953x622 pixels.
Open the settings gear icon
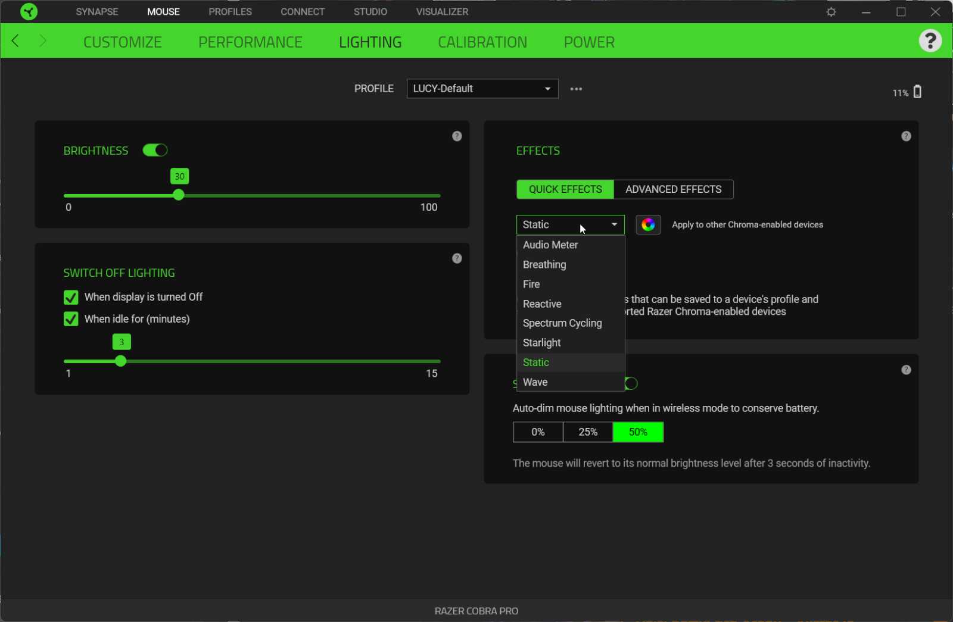[831, 12]
